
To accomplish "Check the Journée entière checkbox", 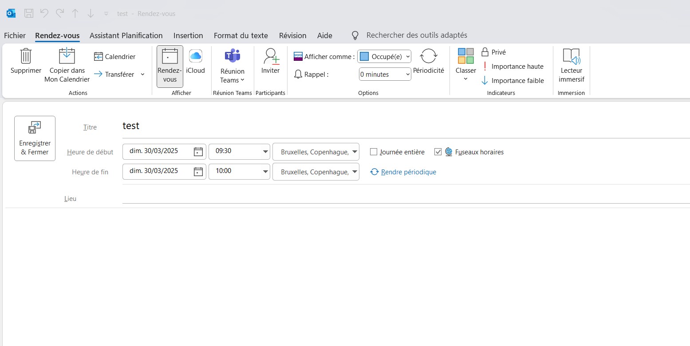I will 374,152.
